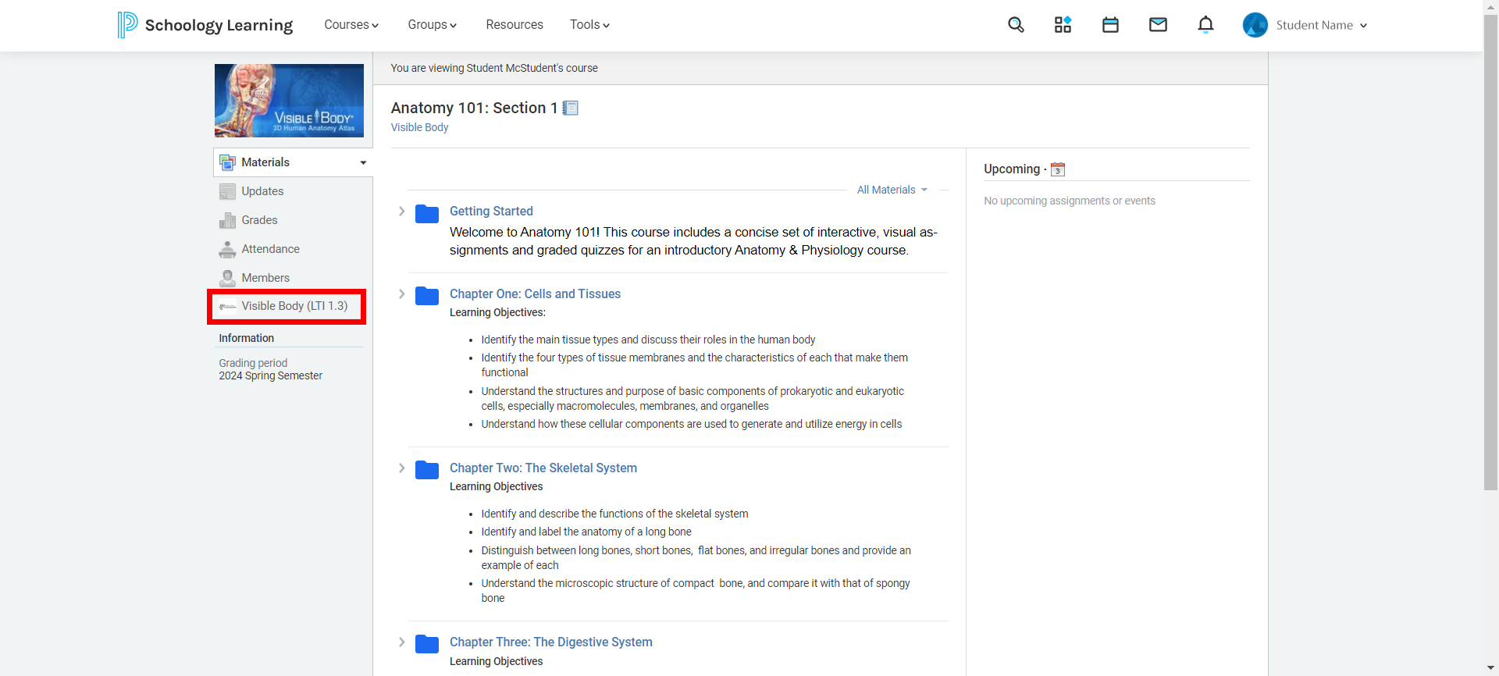This screenshot has height=676, width=1499.
Task: Click the Upcoming calendar icon
Action: tap(1058, 169)
